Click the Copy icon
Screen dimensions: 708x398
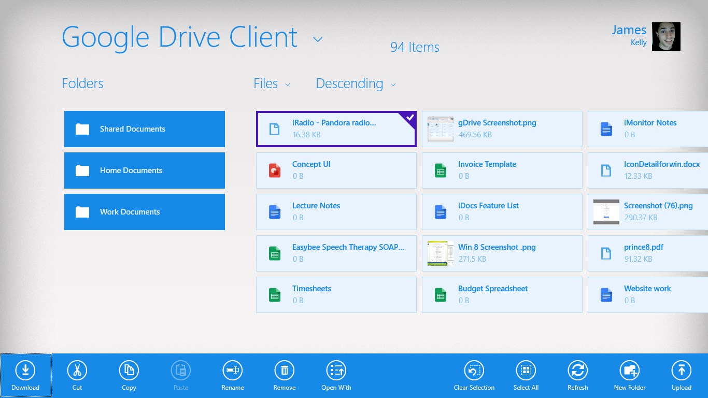[129, 371]
